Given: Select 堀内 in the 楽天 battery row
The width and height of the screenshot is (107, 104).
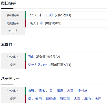Looking at the screenshot, I should click(x=88, y=99).
